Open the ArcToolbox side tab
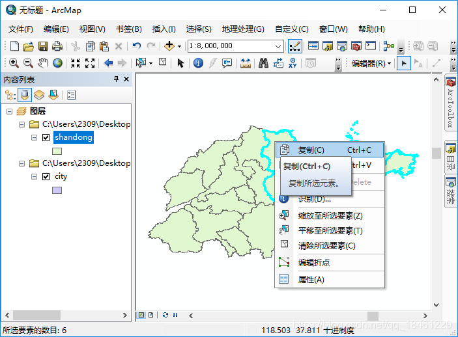 pyautogui.click(x=450, y=103)
